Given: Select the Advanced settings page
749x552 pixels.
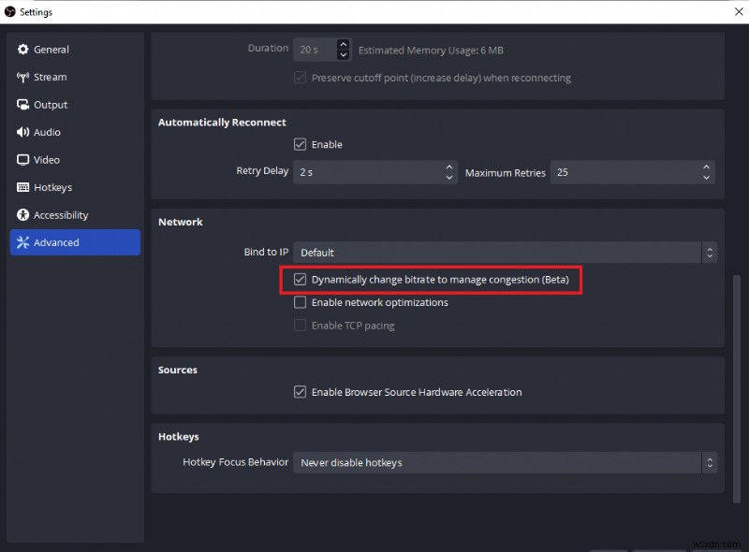Looking at the screenshot, I should point(75,242).
